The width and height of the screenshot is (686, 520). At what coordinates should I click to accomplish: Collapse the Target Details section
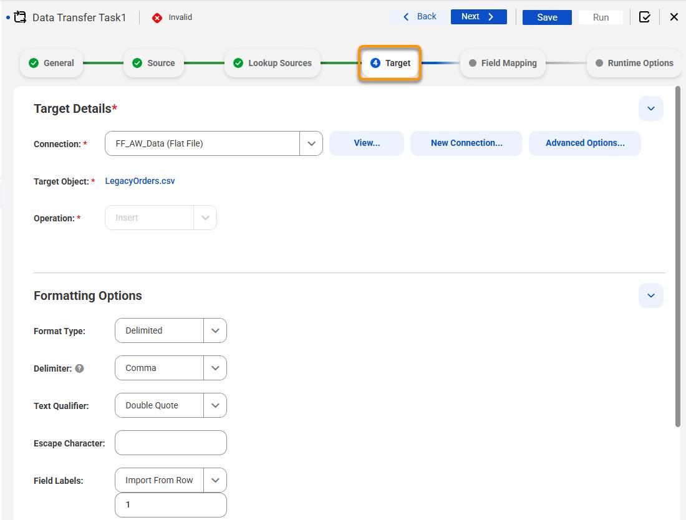click(x=650, y=108)
